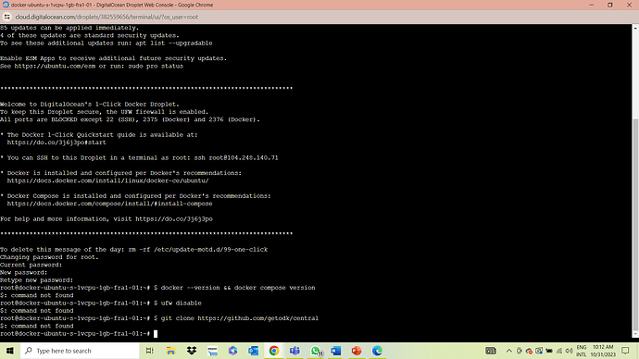Click the docs.docker.com docker-ce/ubuntu URL
Image resolution: width=639 pixels, height=359 pixels.
coord(107,180)
